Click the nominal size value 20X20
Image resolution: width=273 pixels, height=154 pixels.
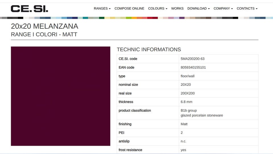click(x=186, y=85)
